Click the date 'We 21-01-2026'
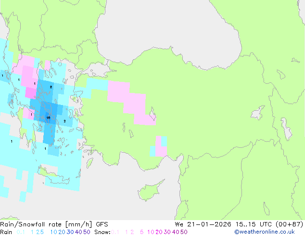This screenshot has width=305, height=236. click(203, 224)
